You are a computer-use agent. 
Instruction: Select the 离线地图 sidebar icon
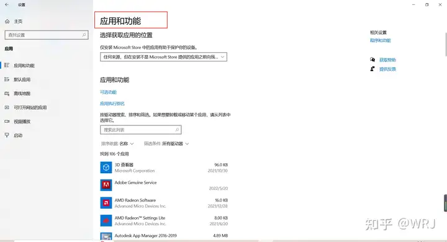(7, 94)
